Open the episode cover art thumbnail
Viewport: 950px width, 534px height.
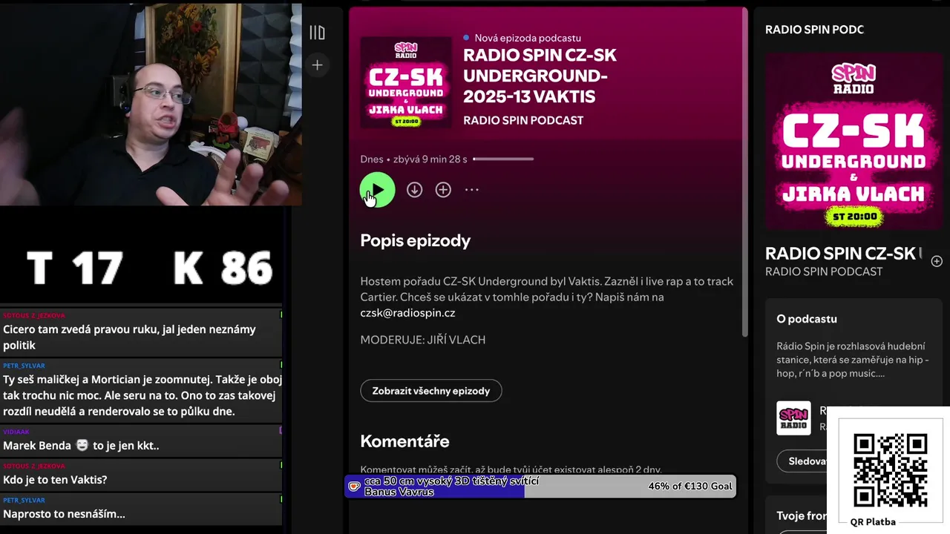pos(406,82)
